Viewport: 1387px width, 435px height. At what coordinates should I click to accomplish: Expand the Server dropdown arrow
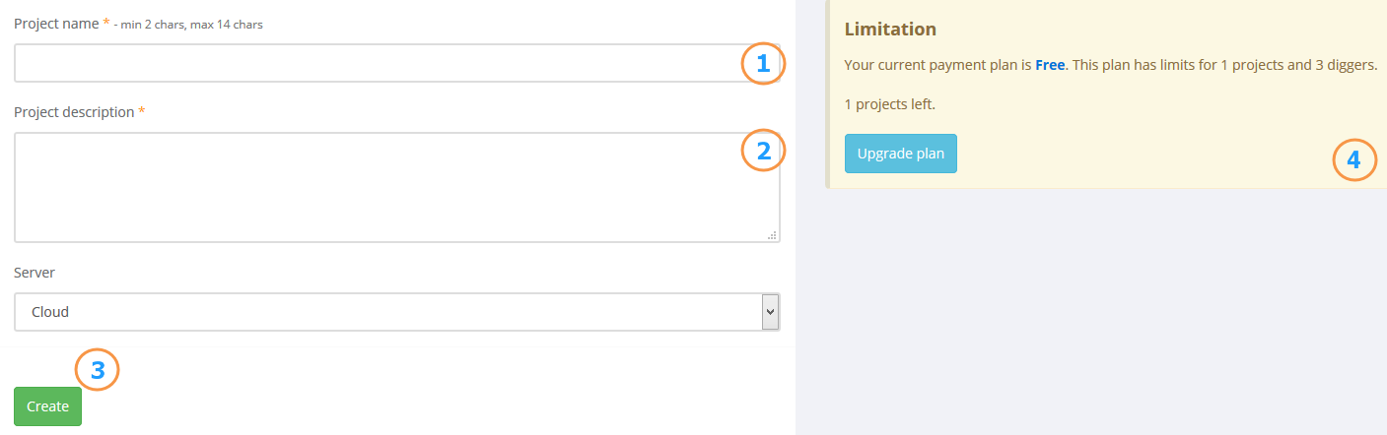click(771, 312)
